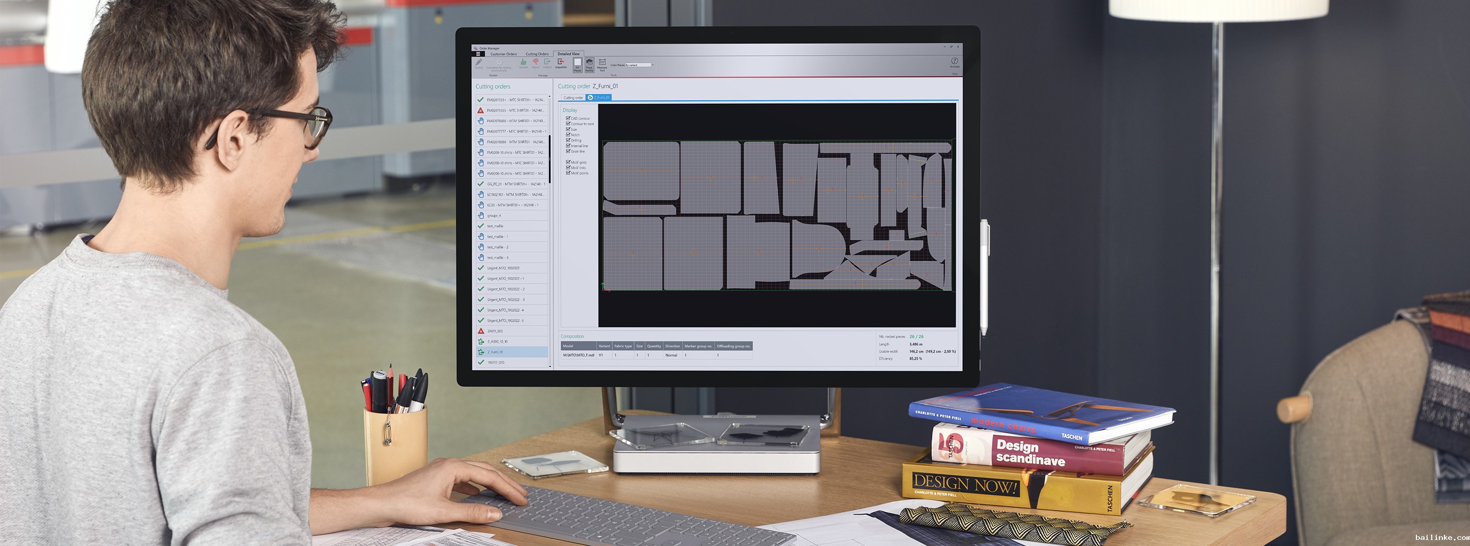Click the Validate thumbs-up icon
This screenshot has width=1470, height=546.
(523, 62)
